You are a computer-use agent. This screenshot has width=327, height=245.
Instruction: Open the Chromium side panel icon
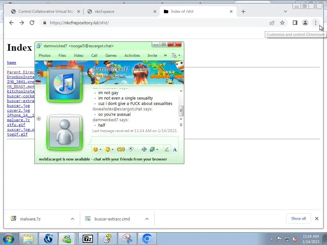pyautogui.click(x=295, y=23)
